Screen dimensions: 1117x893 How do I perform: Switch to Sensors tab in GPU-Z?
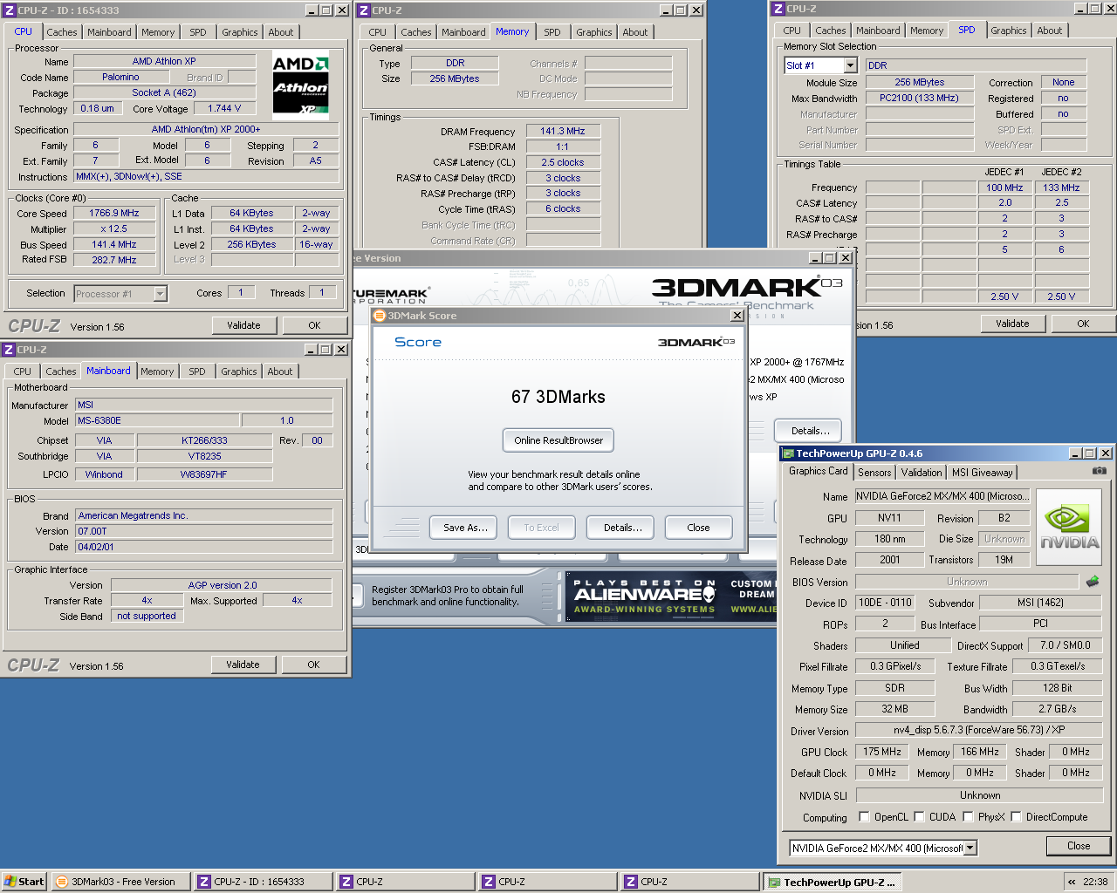point(874,473)
